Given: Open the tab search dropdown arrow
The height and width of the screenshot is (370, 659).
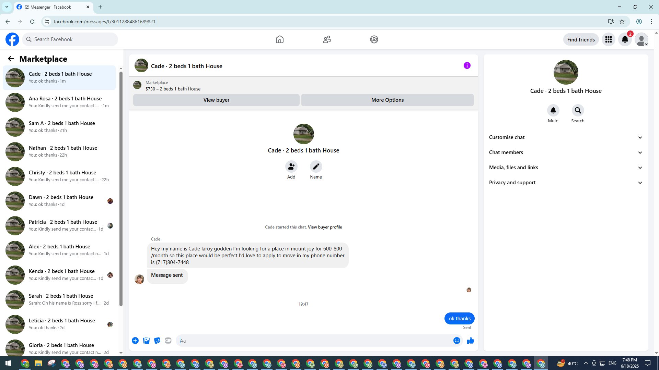Looking at the screenshot, I should pyautogui.click(x=7, y=7).
